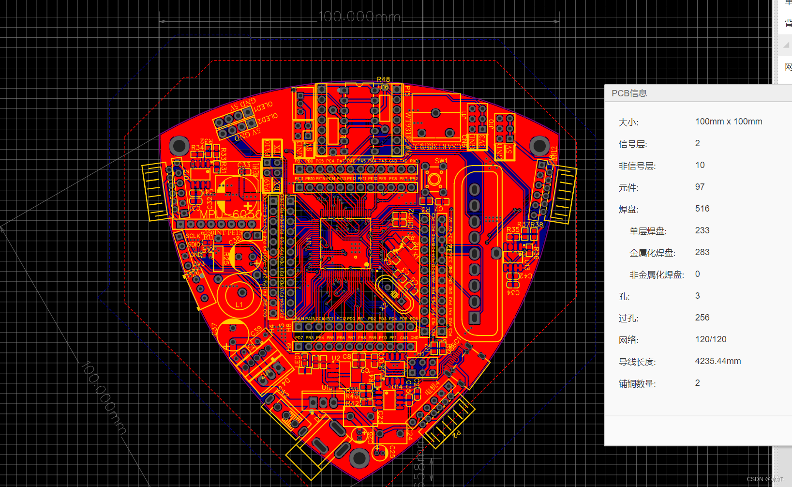792x487 pixels.
Task: Select the board size value 100mm x 100mm
Action: point(729,122)
